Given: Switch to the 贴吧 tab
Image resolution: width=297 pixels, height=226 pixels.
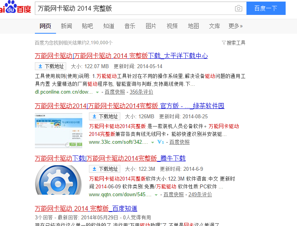Looking at the screenshot, I should tap(87, 26).
